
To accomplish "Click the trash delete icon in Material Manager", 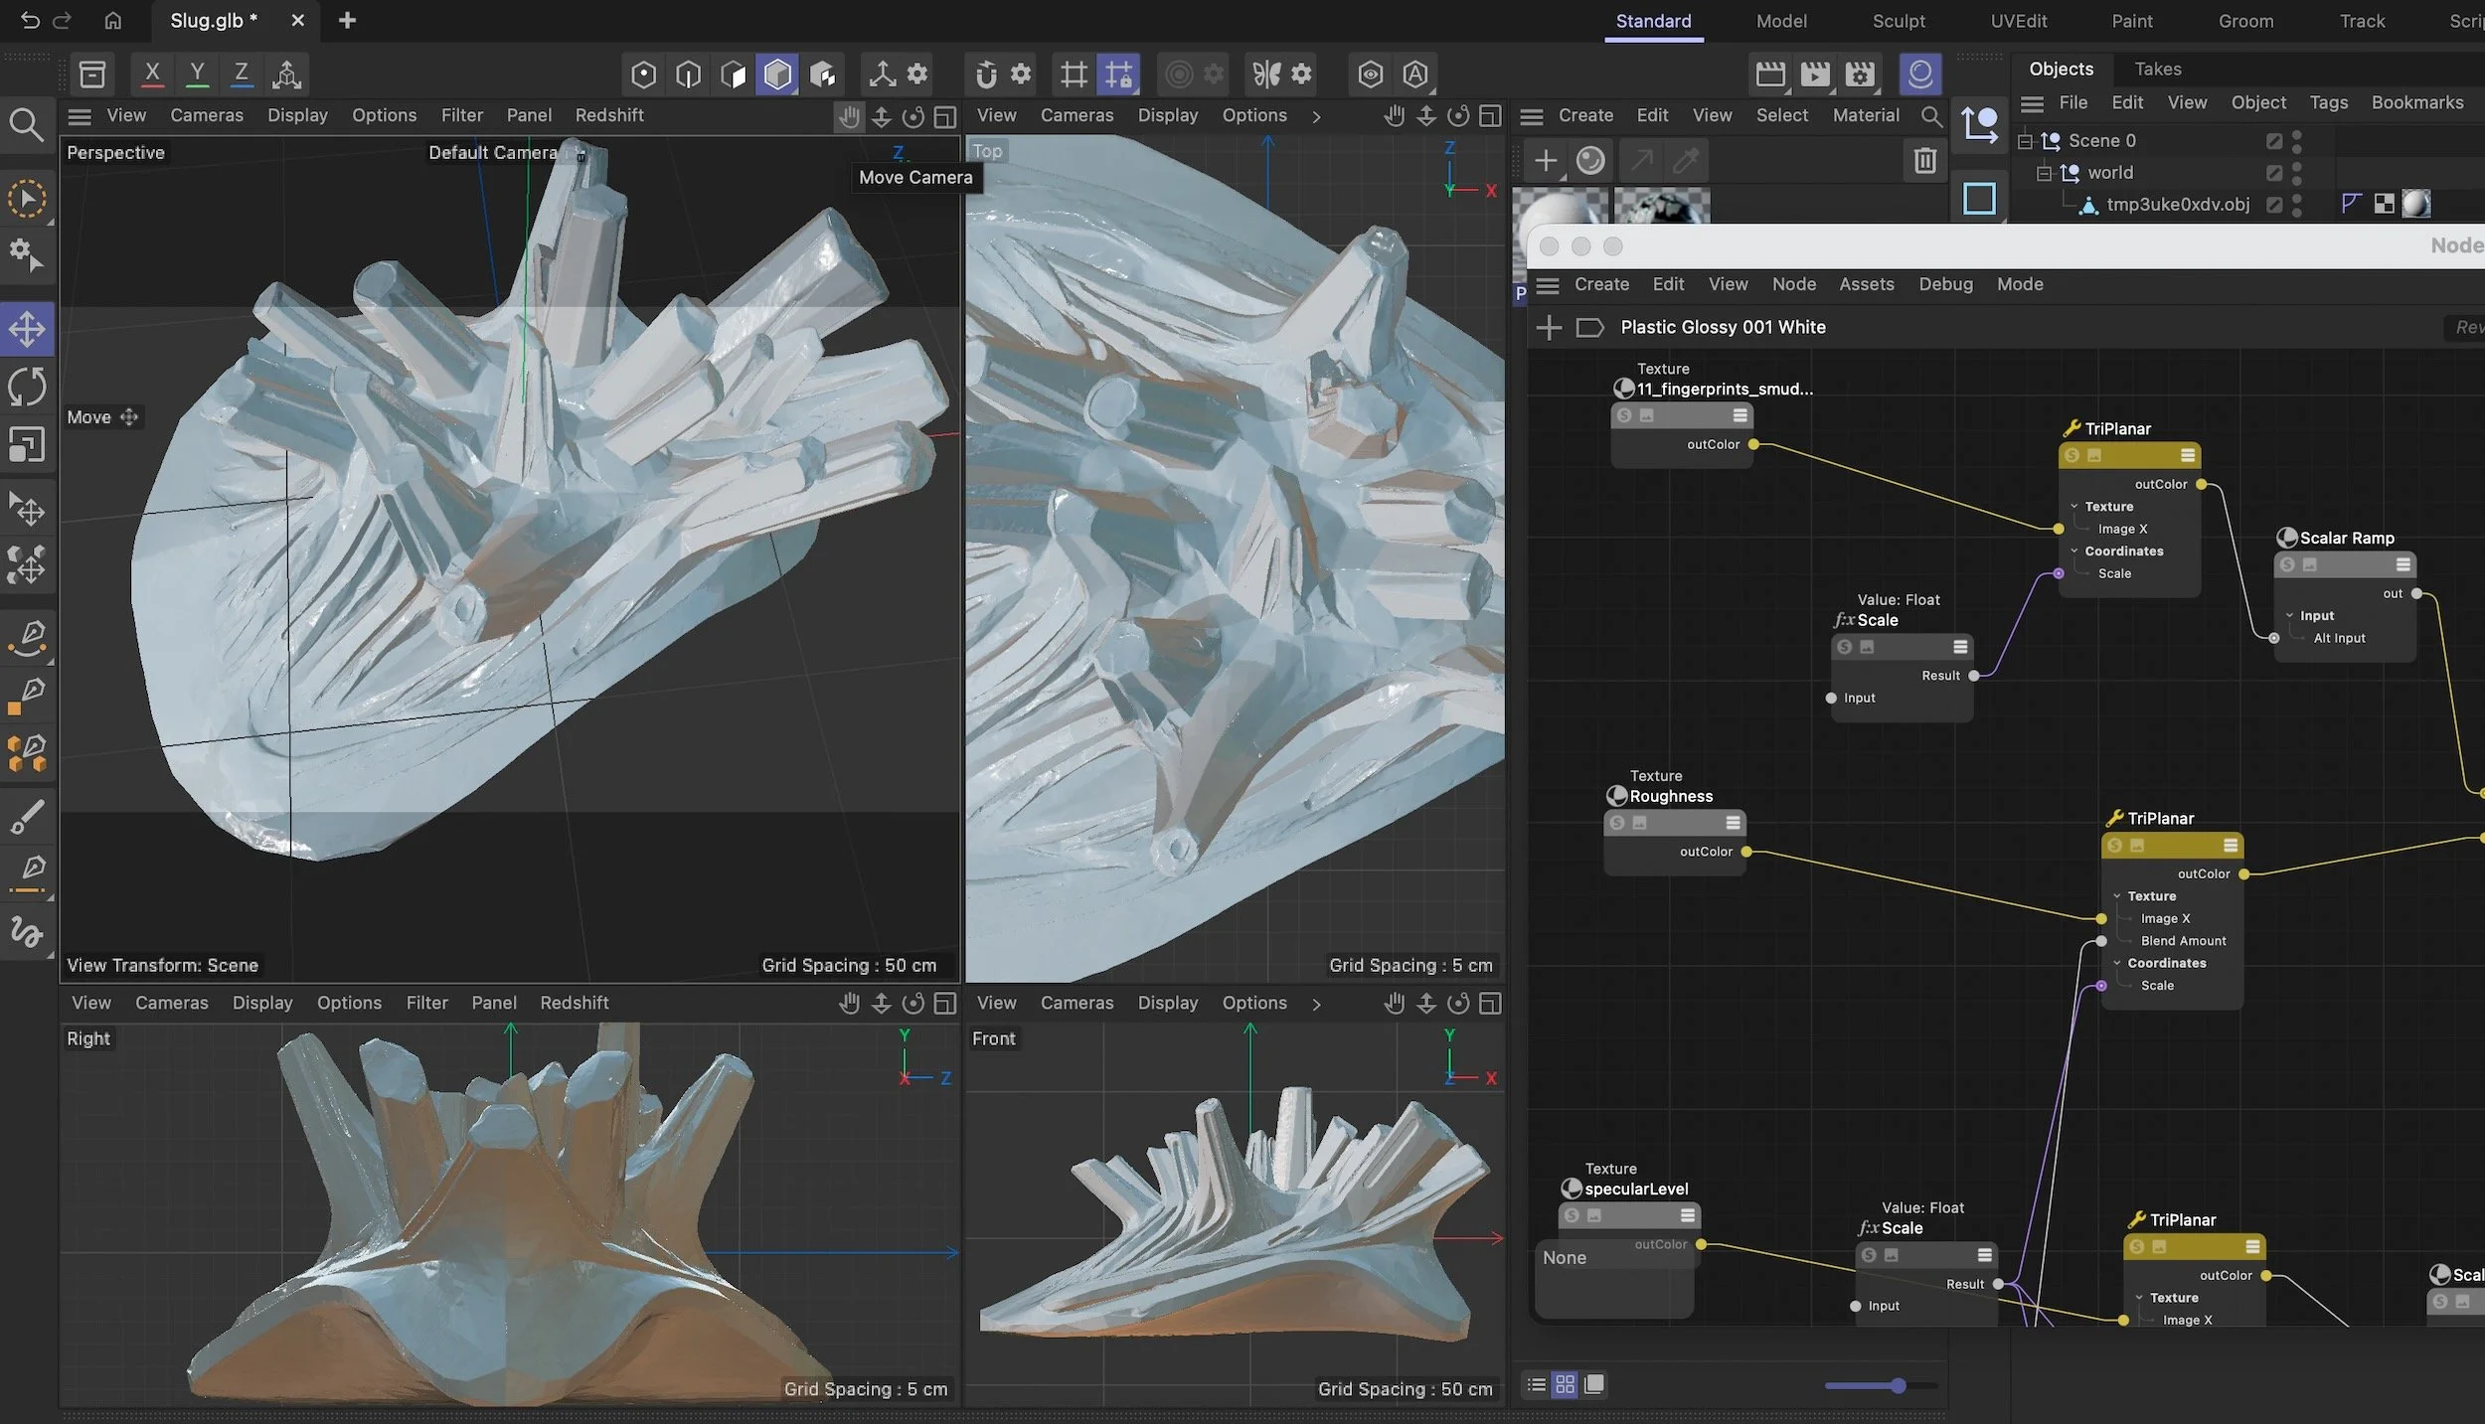I will (1924, 160).
